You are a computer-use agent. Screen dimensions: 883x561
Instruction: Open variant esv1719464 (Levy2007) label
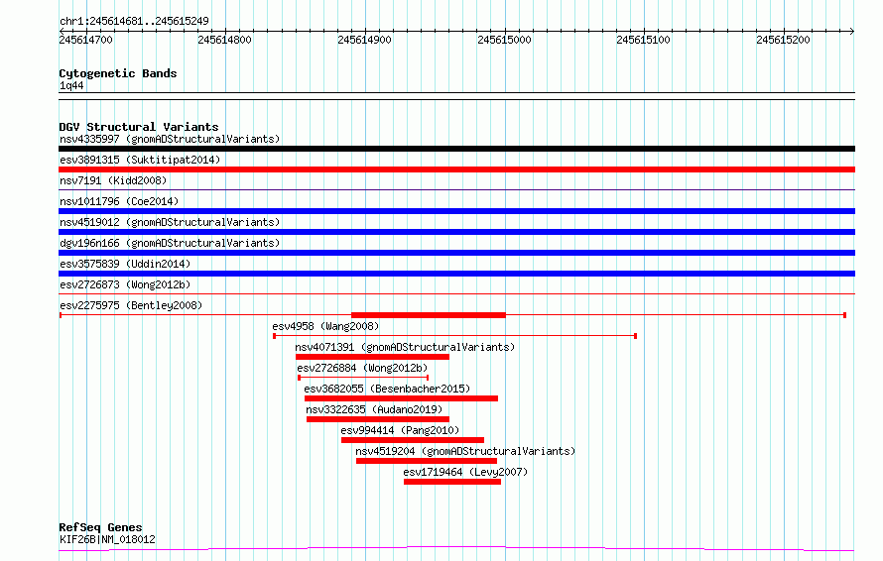[465, 472]
